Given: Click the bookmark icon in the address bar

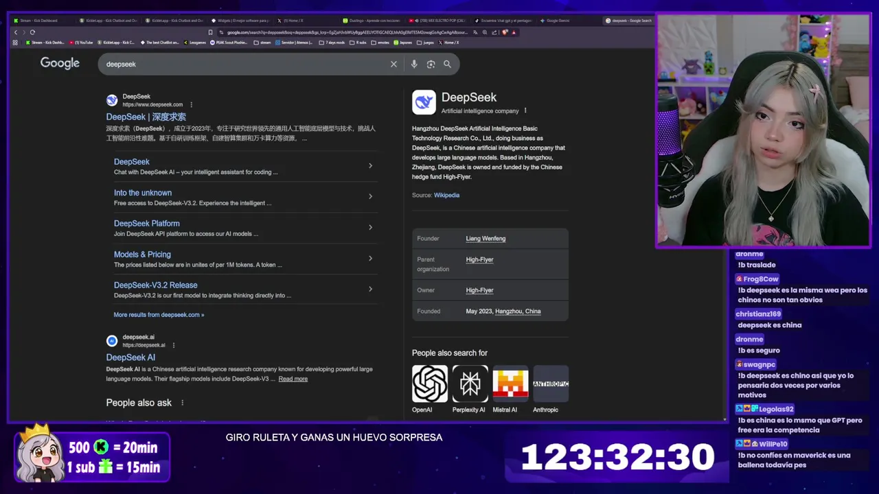Looking at the screenshot, I should [x=210, y=32].
